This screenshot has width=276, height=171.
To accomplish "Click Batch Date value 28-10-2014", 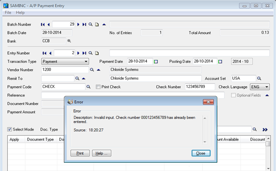I will click(57, 33).
